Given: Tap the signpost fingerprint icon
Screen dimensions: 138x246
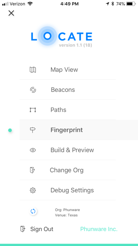Looking at the screenshot, I should pos(33,130).
